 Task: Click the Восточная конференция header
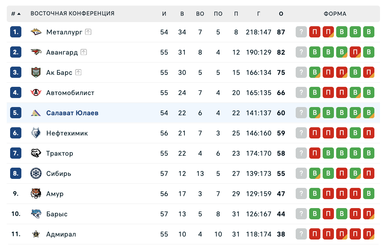tap(72, 14)
